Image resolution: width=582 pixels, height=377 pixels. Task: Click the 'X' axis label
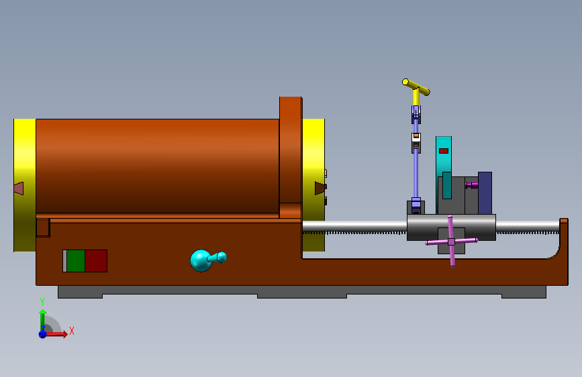[x=72, y=331]
